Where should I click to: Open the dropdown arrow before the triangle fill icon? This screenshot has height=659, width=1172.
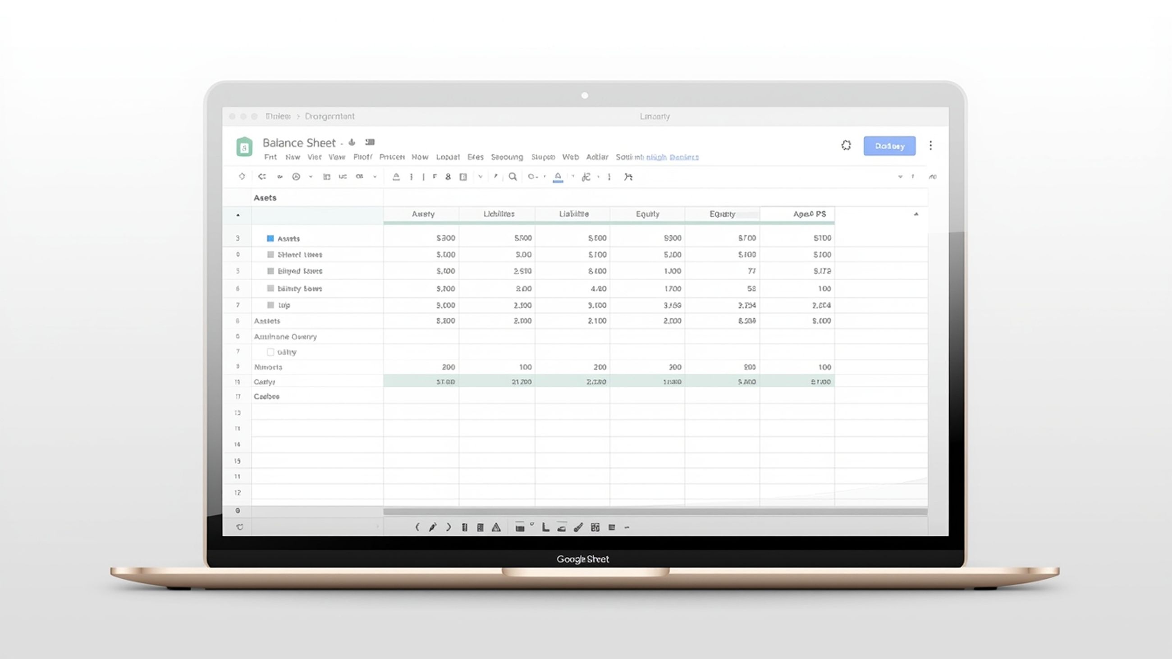pyautogui.click(x=375, y=177)
